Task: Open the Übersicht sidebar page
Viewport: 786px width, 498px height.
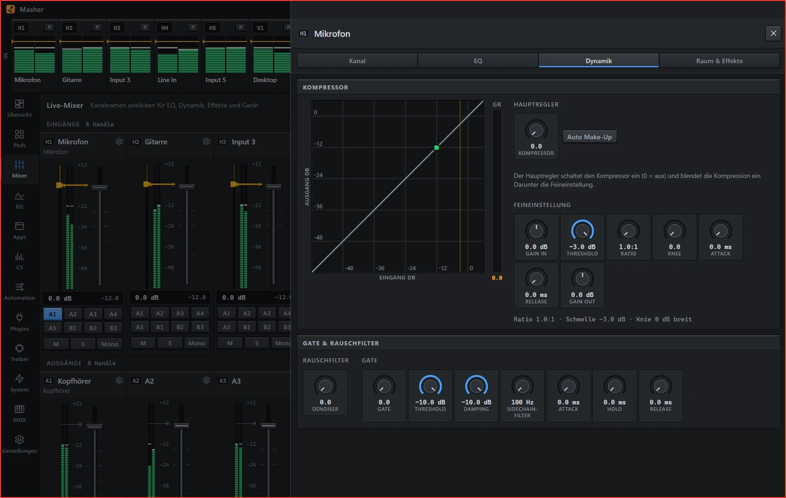Action: pos(19,108)
